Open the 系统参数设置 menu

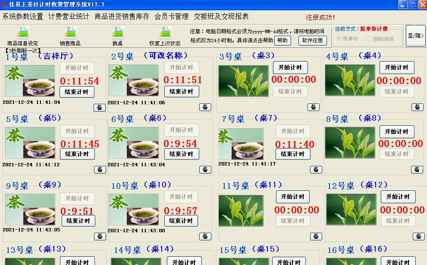23,16
